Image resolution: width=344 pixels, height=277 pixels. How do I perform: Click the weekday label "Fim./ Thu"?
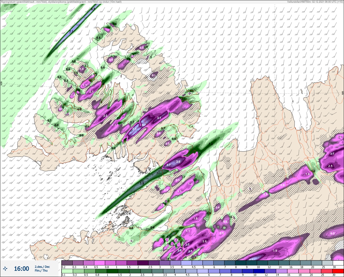(x=41, y=271)
